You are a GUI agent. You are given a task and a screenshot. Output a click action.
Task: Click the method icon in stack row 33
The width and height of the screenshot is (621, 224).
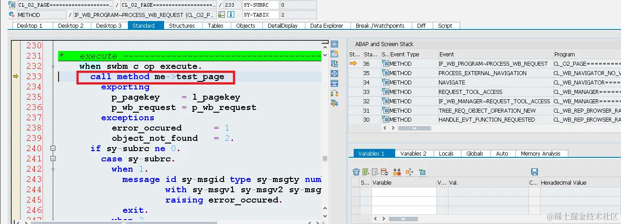tap(385, 92)
